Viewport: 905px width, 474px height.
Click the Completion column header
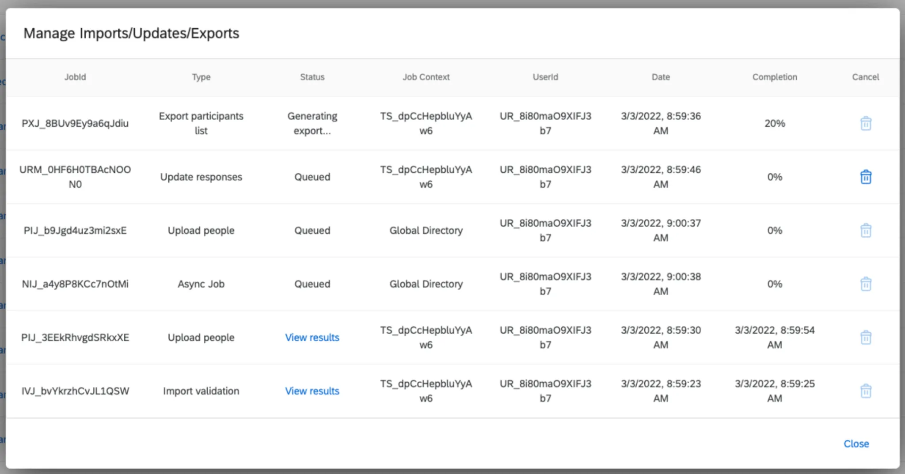pyautogui.click(x=775, y=77)
